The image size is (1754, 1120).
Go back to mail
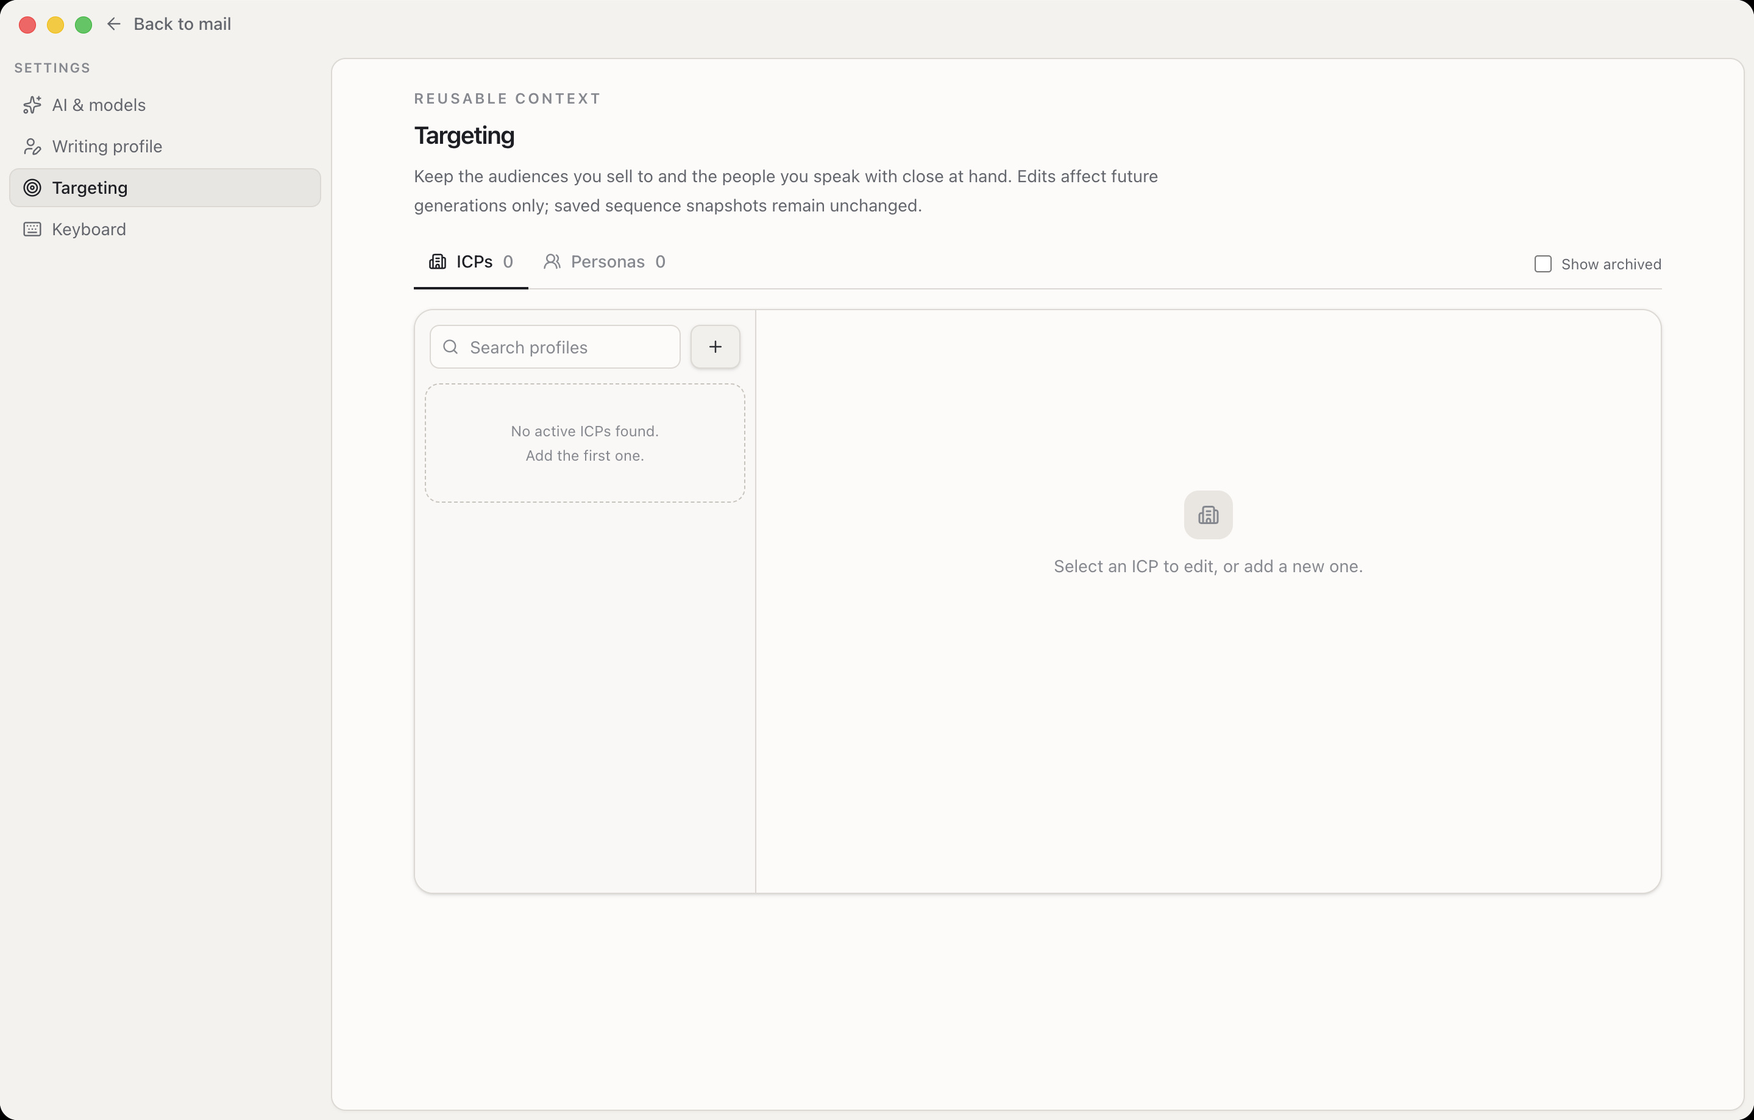tap(169, 24)
